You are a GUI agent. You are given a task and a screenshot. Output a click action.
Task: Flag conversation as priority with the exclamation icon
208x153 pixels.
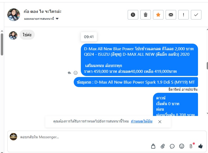point(184,15)
